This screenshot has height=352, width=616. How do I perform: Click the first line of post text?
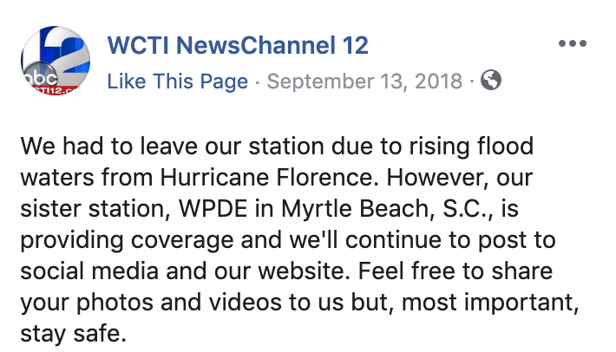(277, 147)
